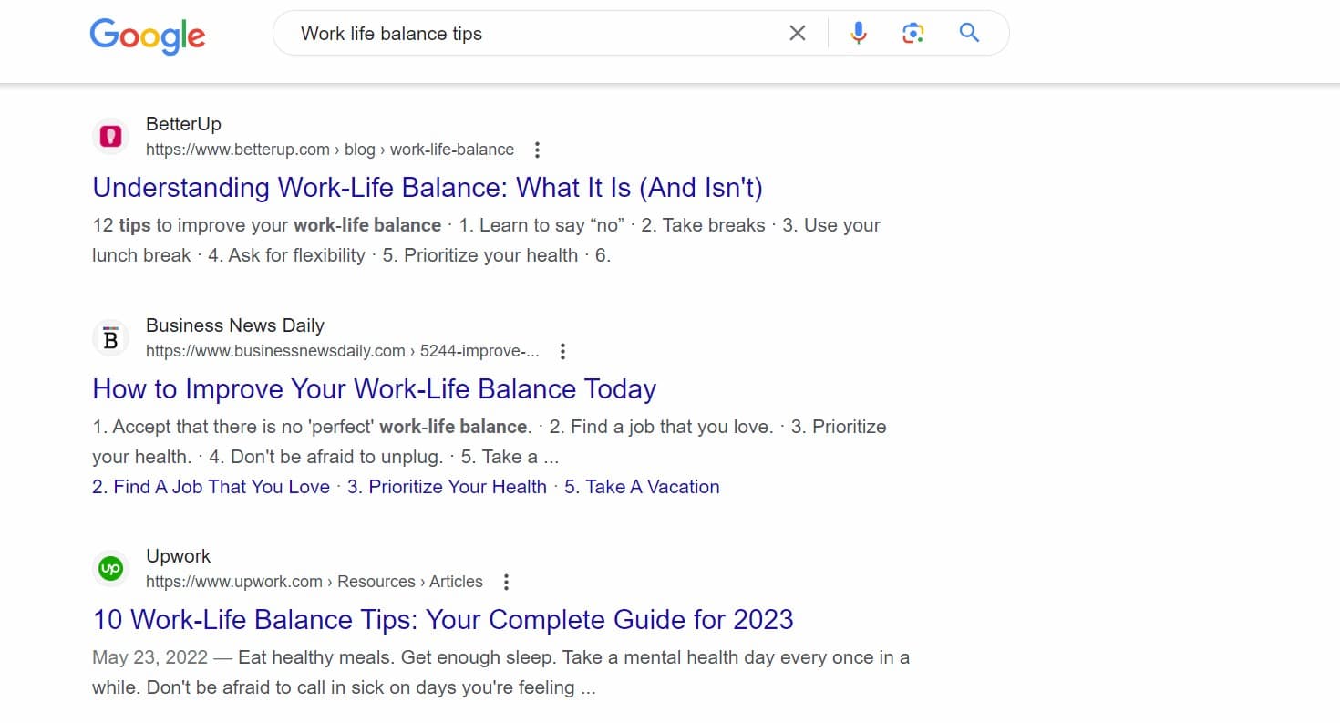Open 'How to Improve Your Work-Life Balance Today'
1340x723 pixels.
pos(375,389)
